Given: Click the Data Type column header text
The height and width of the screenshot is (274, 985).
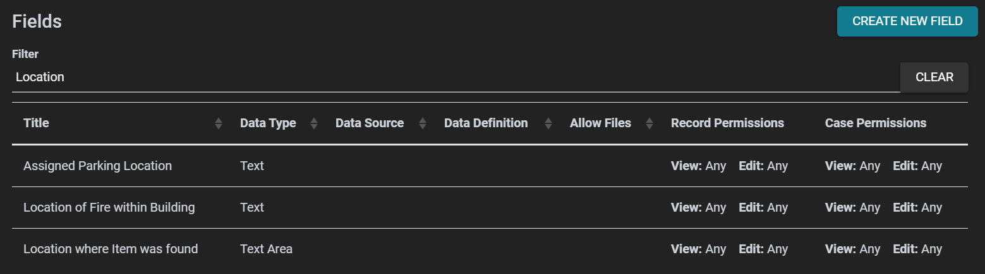Looking at the screenshot, I should (x=268, y=123).
